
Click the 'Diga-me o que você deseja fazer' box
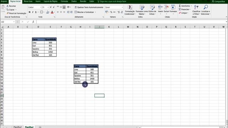pos(112,1)
